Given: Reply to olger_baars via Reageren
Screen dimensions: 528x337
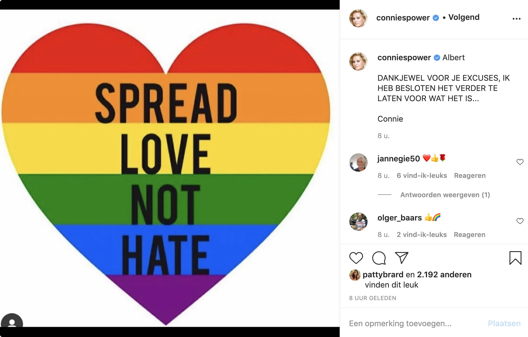Looking at the screenshot, I should (469, 235).
